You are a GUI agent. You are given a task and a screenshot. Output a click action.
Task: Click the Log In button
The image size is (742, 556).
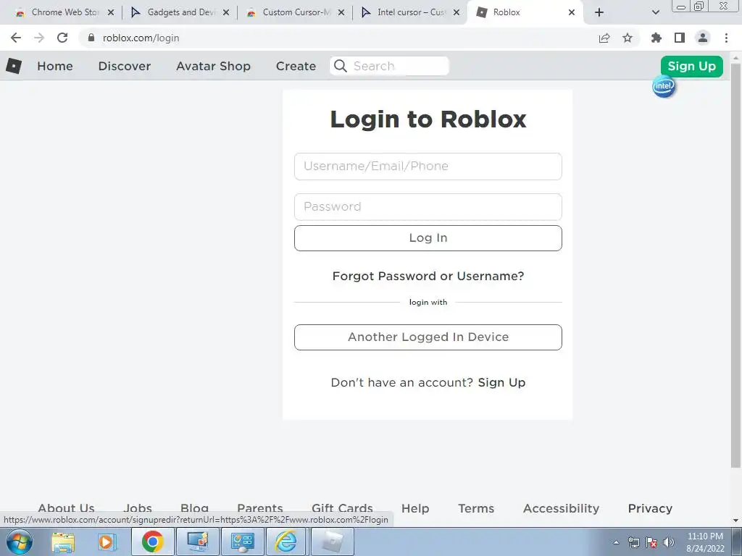[428, 237]
